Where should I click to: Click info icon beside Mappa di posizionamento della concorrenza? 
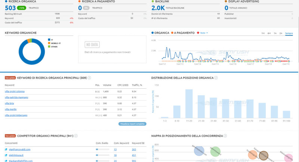(225, 136)
